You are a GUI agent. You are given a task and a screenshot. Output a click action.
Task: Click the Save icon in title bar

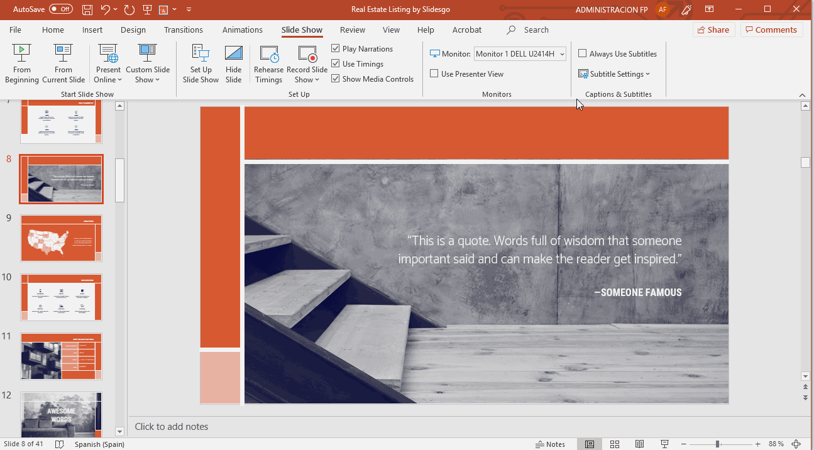87,9
